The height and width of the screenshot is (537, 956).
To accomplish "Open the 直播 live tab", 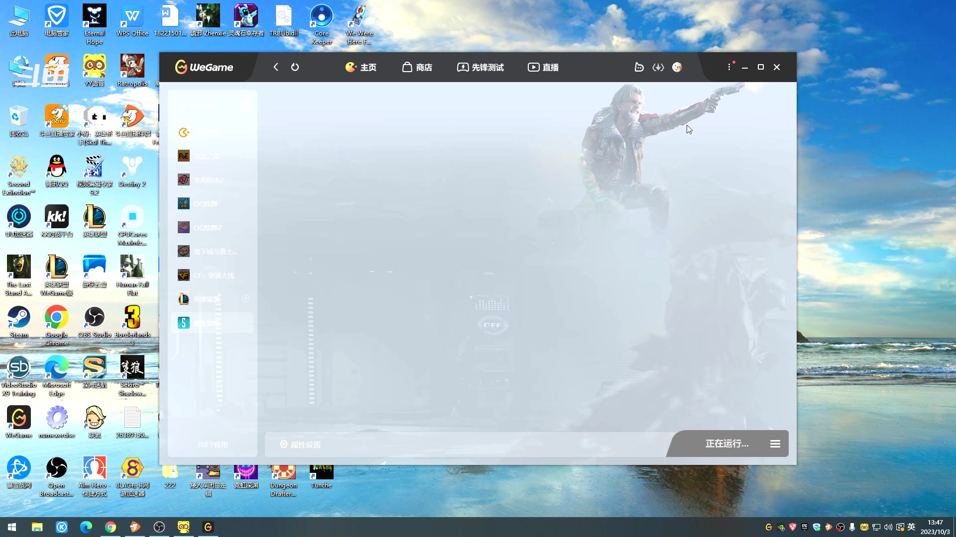I will tap(543, 67).
